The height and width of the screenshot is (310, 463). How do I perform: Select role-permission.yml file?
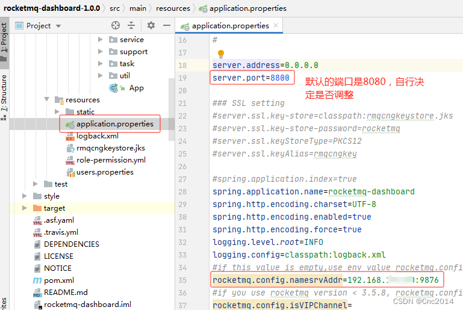click(111, 160)
